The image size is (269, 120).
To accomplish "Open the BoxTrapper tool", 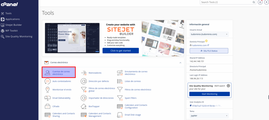I will (94, 106).
